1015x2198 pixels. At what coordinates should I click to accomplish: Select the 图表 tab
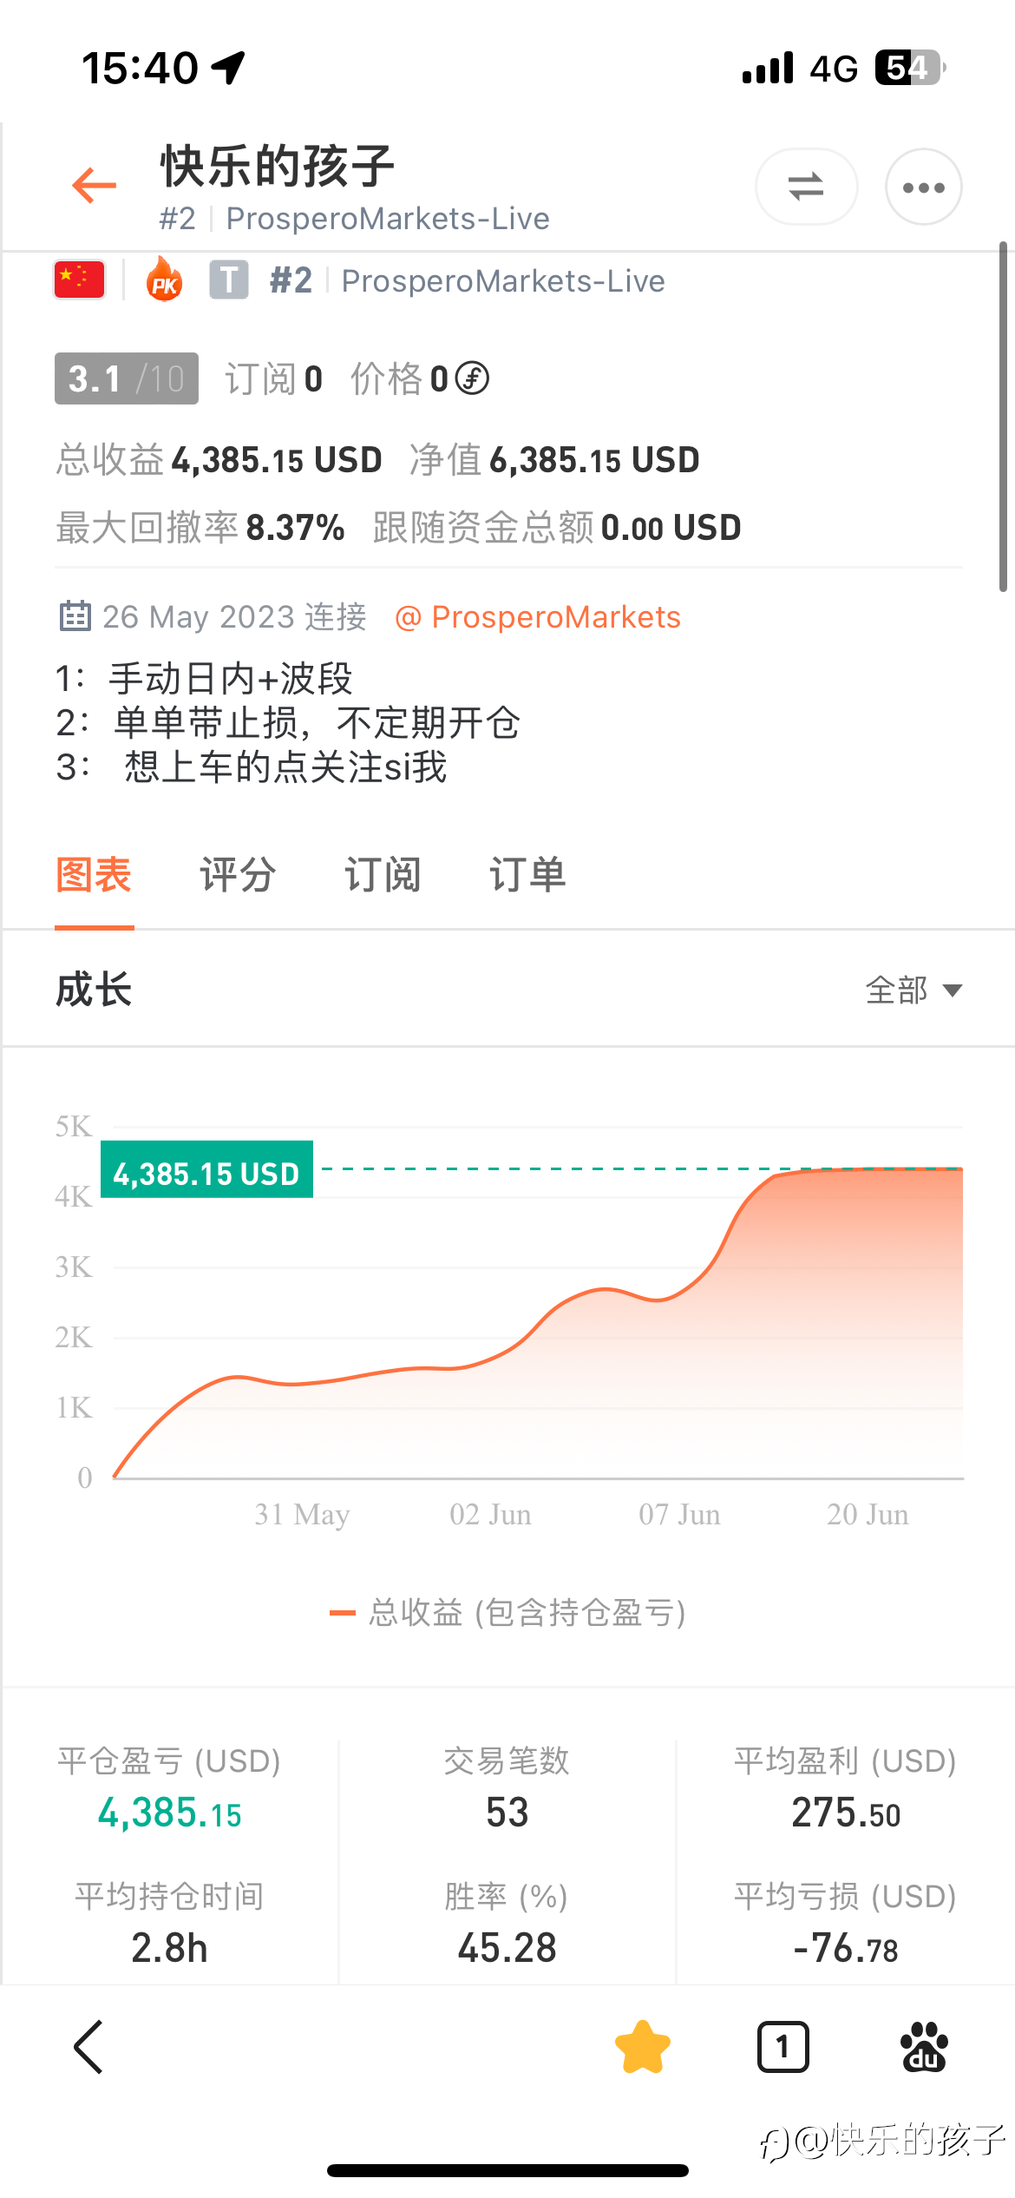point(94,875)
